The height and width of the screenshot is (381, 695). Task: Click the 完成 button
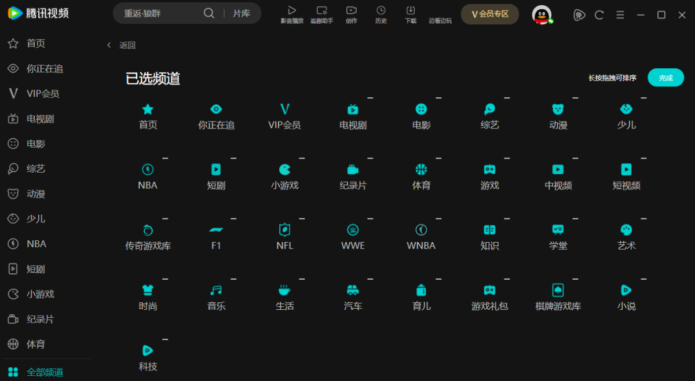(665, 78)
